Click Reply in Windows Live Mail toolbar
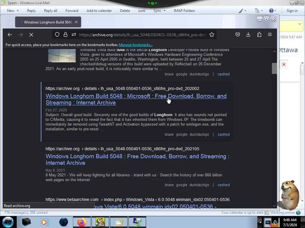This screenshot has height=228, width=305. 31,11
